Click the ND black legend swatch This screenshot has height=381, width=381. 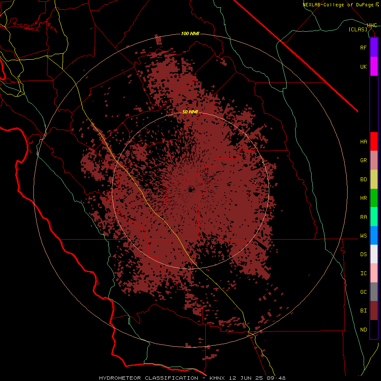(x=374, y=329)
